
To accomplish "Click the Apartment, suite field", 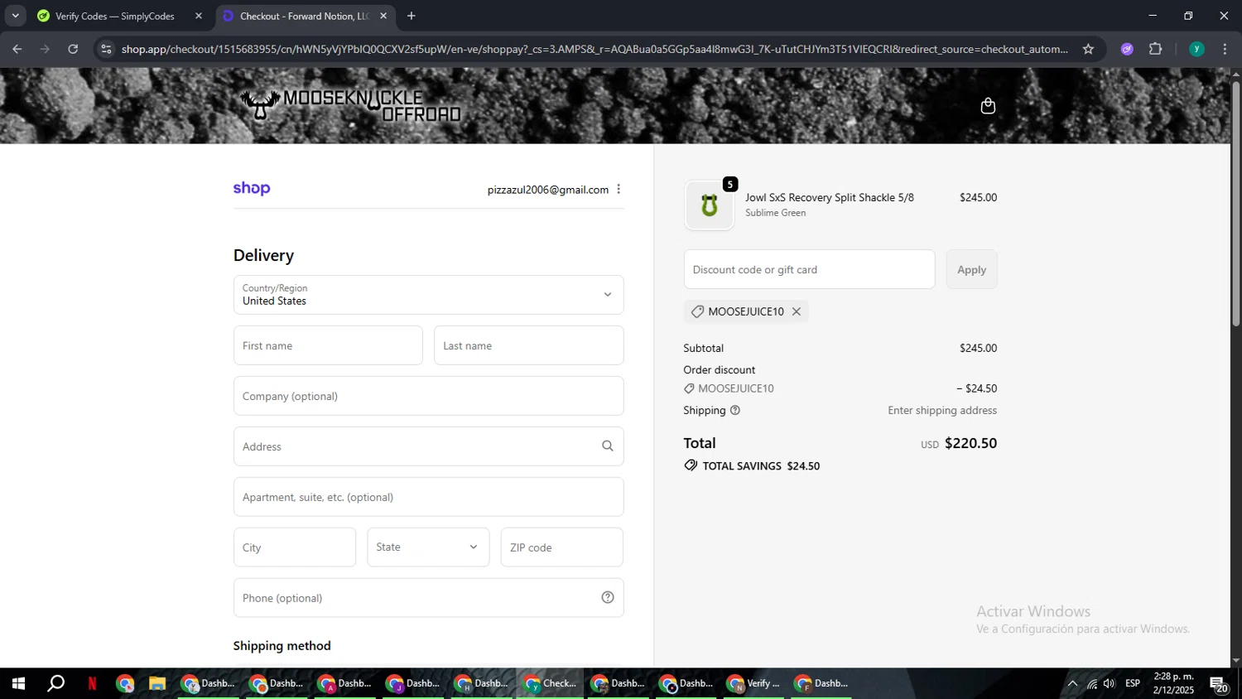I will click(x=428, y=497).
